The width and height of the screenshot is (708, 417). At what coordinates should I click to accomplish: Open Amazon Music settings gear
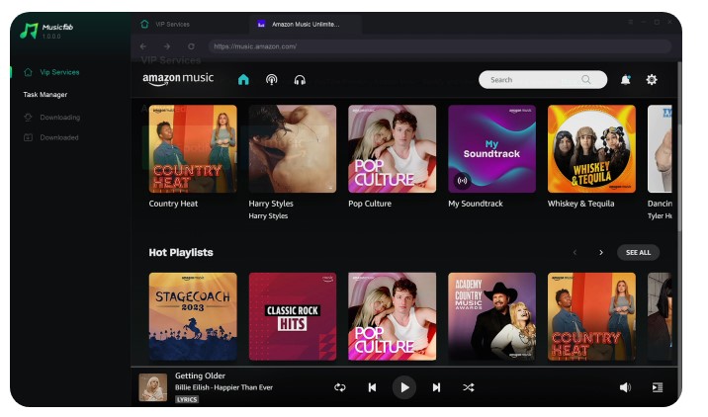point(651,80)
